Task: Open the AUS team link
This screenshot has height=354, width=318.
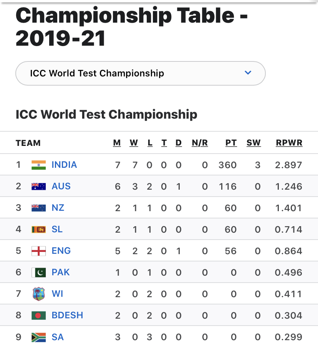Action: pyautogui.click(x=61, y=186)
